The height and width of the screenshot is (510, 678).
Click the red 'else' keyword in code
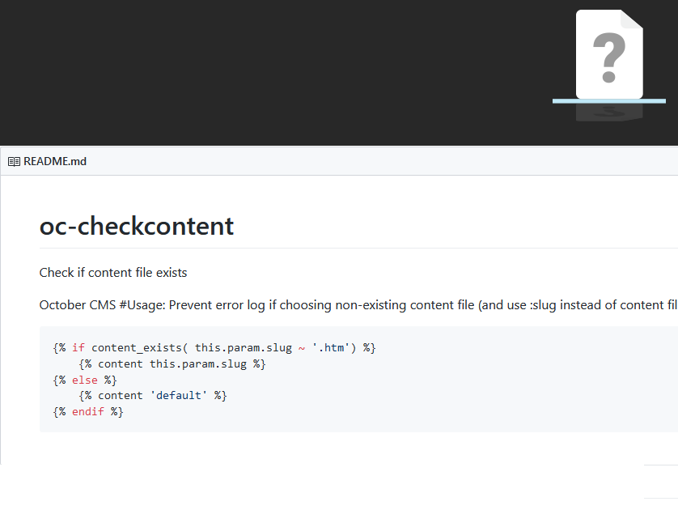[x=85, y=380]
